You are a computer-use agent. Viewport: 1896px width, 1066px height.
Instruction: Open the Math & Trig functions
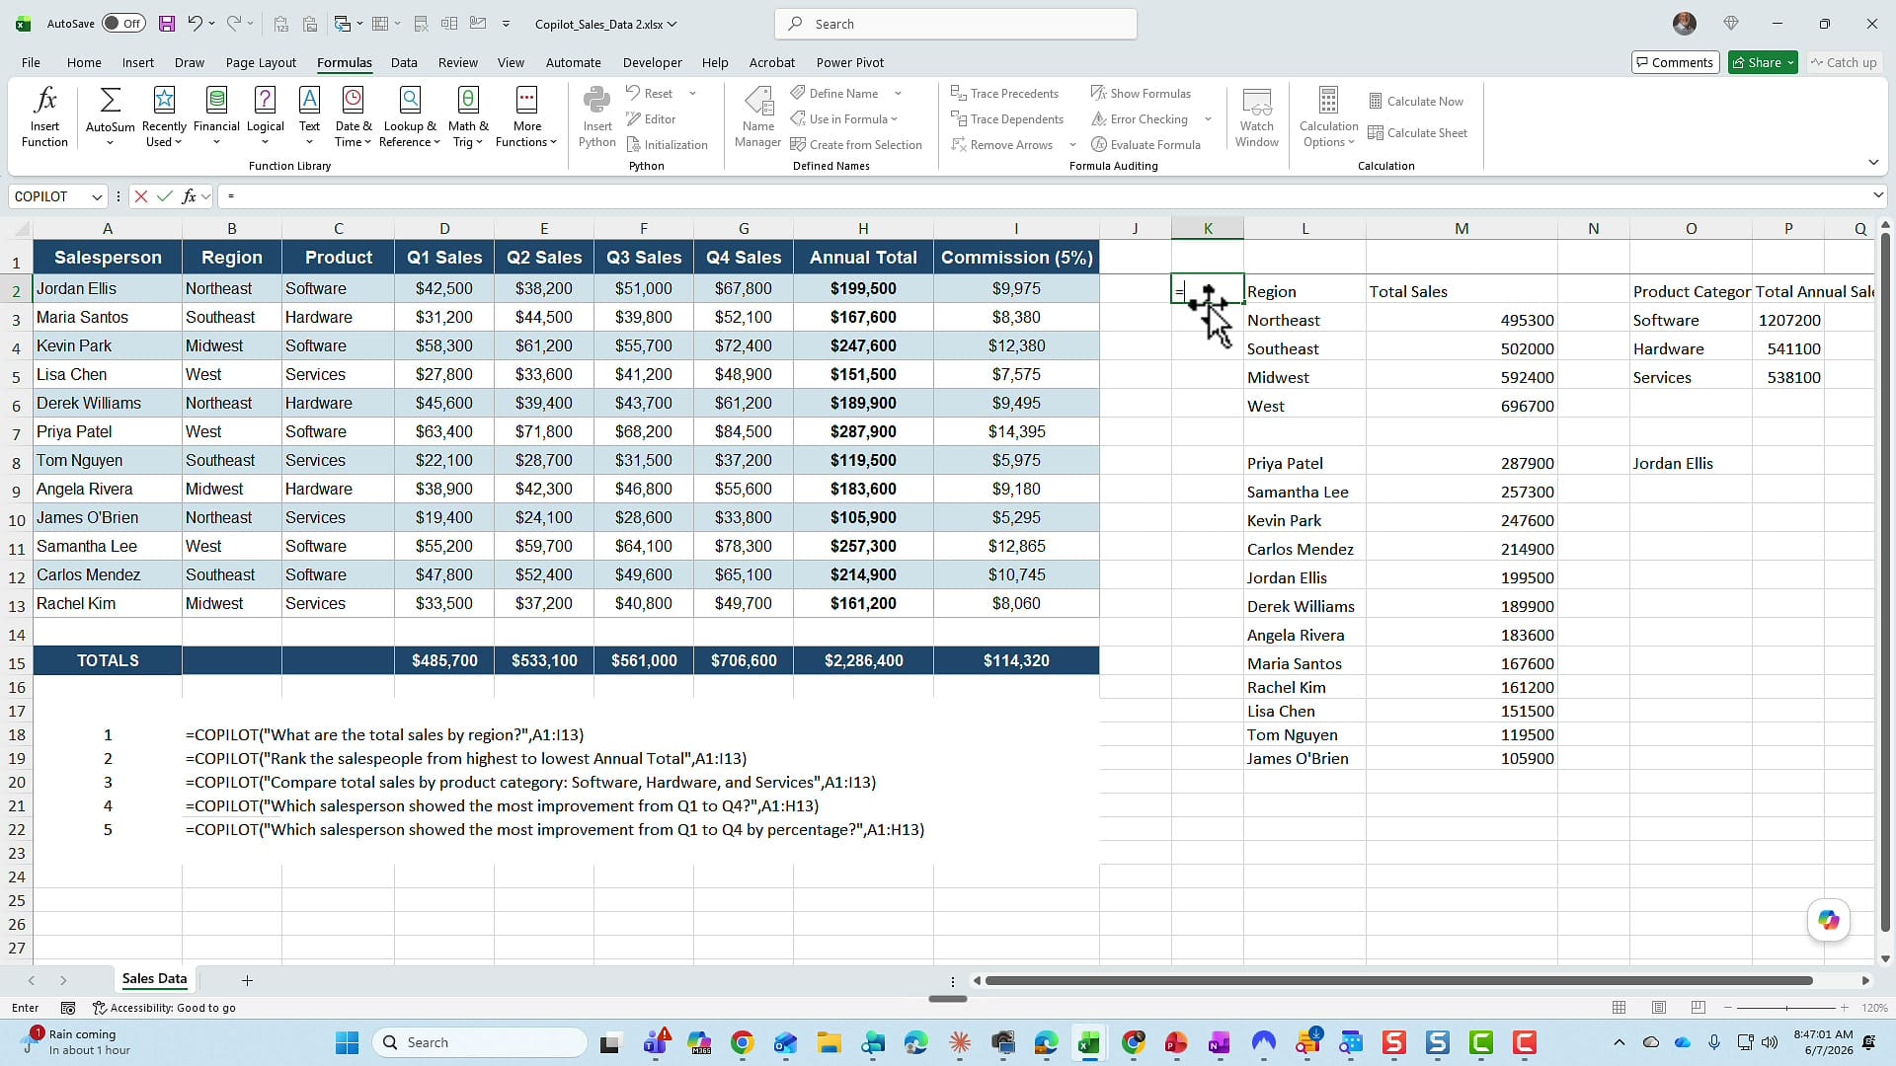click(468, 117)
